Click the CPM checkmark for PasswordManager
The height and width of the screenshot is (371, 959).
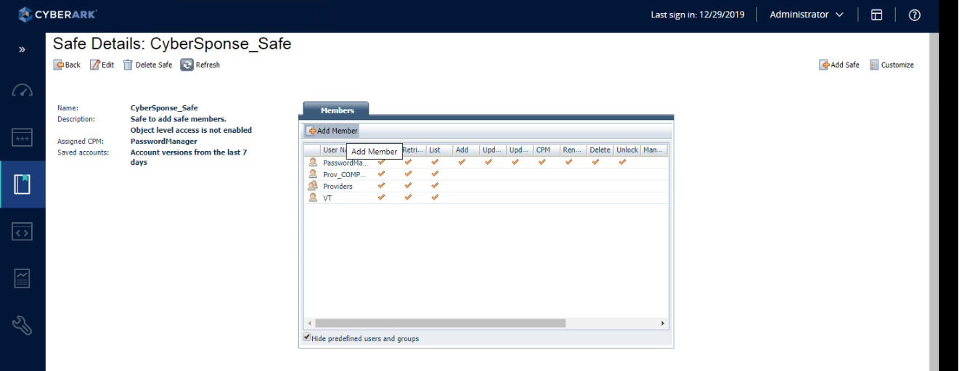point(542,163)
